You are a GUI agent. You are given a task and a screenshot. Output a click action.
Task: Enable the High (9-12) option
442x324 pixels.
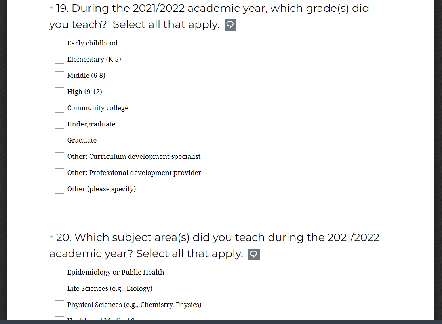point(59,92)
